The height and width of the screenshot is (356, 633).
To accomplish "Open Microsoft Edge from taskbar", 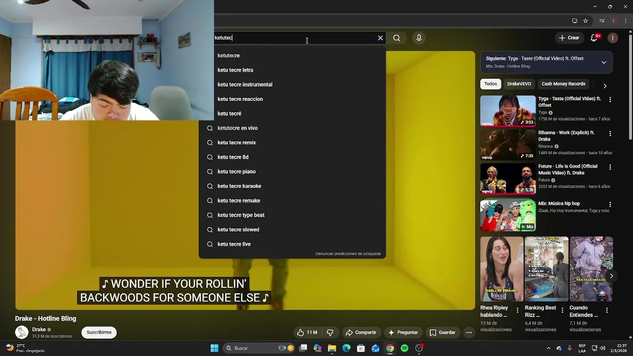I will coord(347,348).
